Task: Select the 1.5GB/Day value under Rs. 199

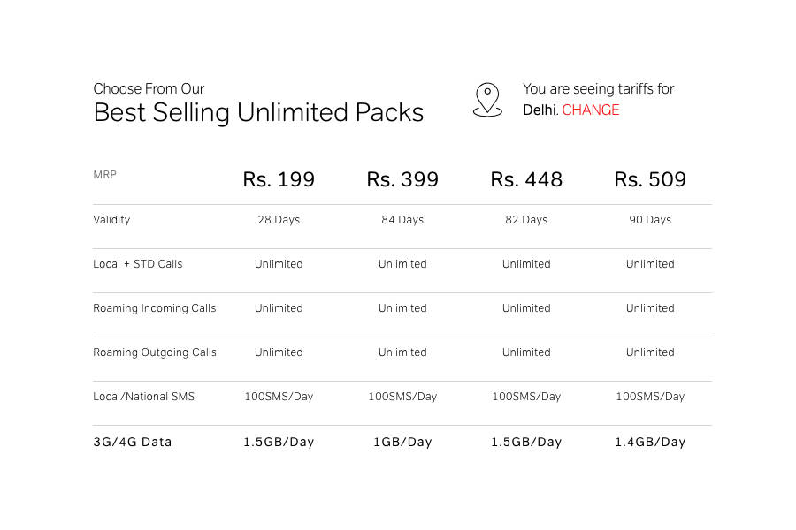Action: coord(279,442)
